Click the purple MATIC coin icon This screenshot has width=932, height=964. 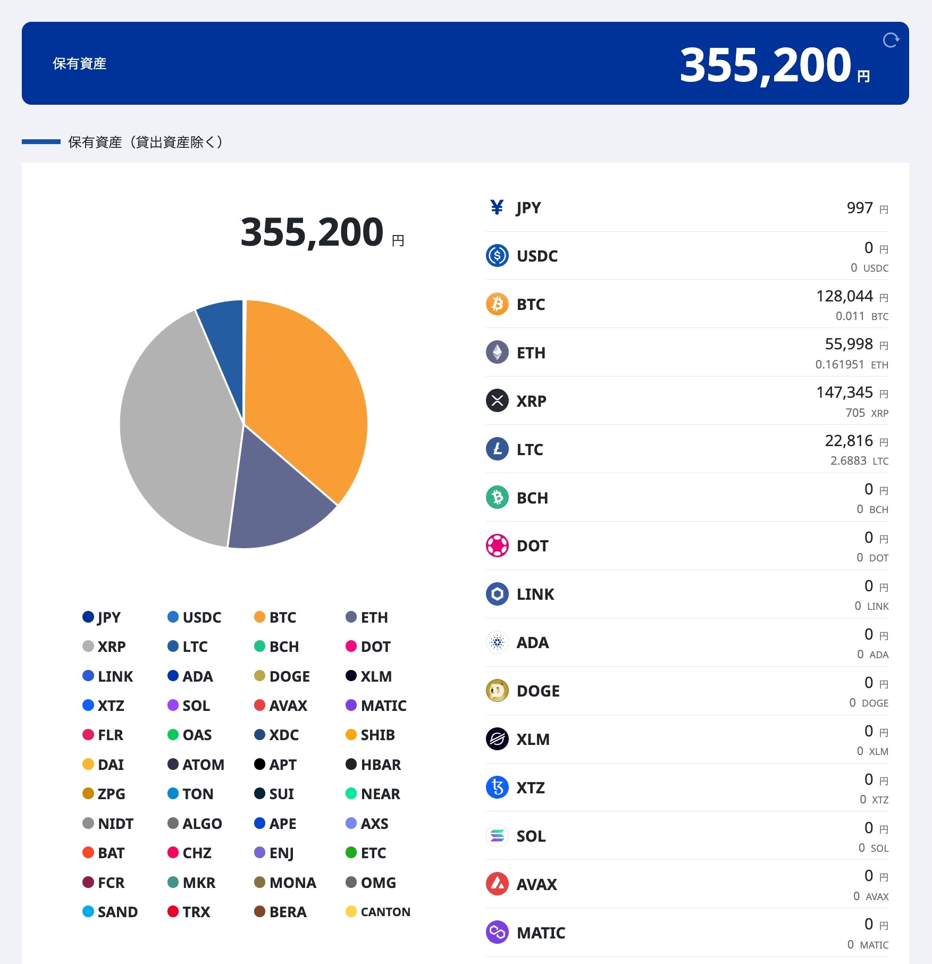497,933
